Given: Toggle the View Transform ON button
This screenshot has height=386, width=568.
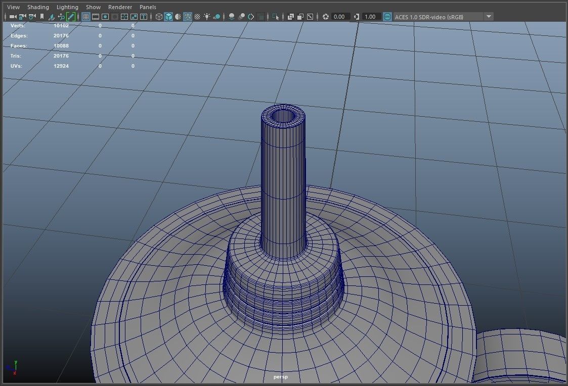Looking at the screenshot, I should (387, 17).
